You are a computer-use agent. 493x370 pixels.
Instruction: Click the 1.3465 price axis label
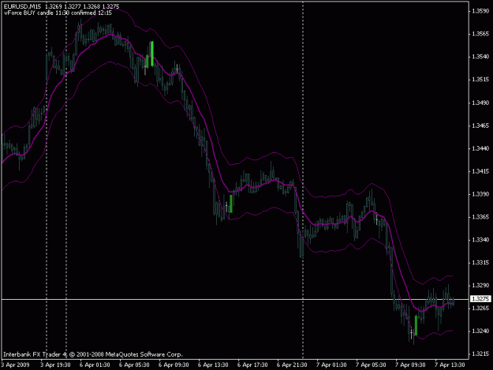[x=480, y=125]
